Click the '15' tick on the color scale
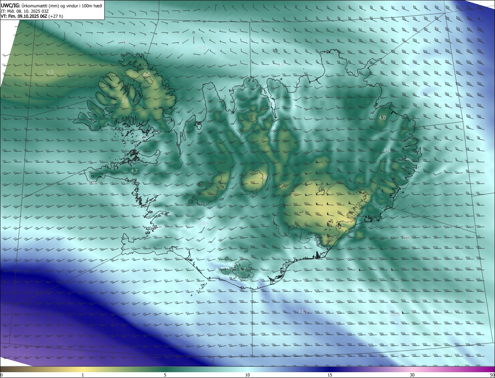 [x=330, y=375]
